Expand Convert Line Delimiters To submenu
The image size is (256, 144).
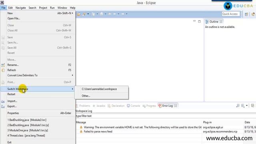[38, 76]
